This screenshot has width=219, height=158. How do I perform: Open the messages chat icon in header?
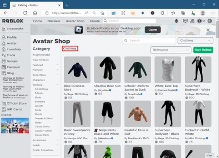pos(185,21)
